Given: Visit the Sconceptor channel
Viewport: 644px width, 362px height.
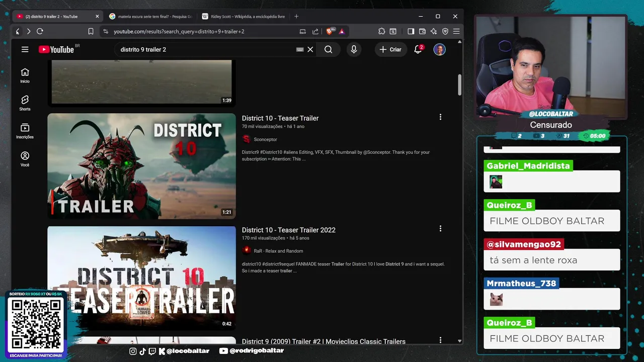Looking at the screenshot, I should [265, 139].
